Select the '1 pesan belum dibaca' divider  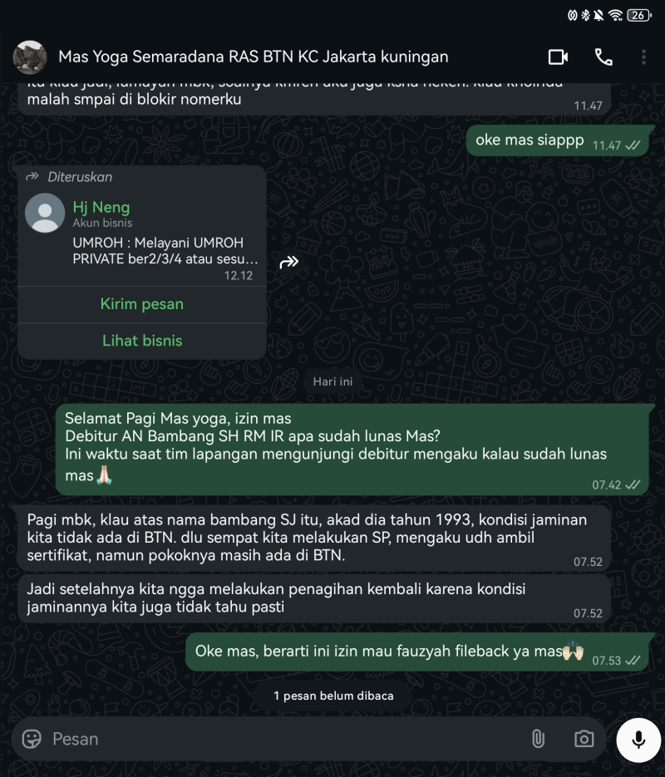coord(332,696)
